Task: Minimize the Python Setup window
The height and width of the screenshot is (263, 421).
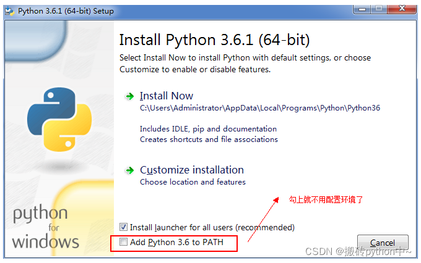Action: pos(362,9)
